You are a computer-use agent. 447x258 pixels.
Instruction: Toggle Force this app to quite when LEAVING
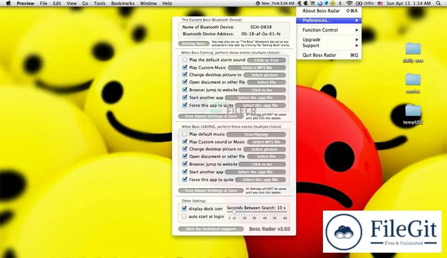coord(184,179)
